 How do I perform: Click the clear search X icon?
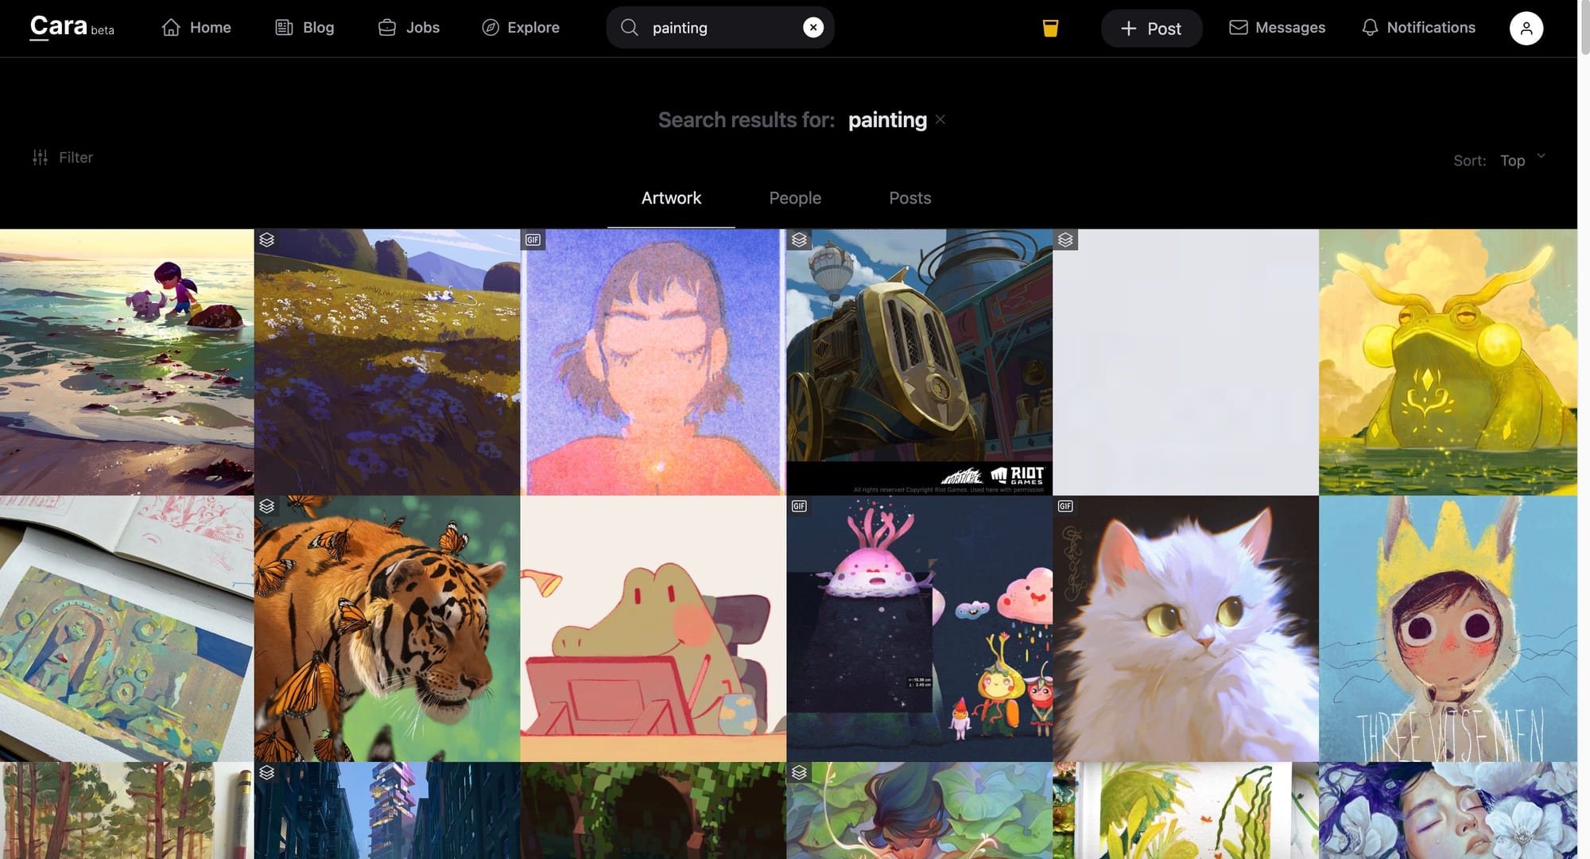[812, 28]
